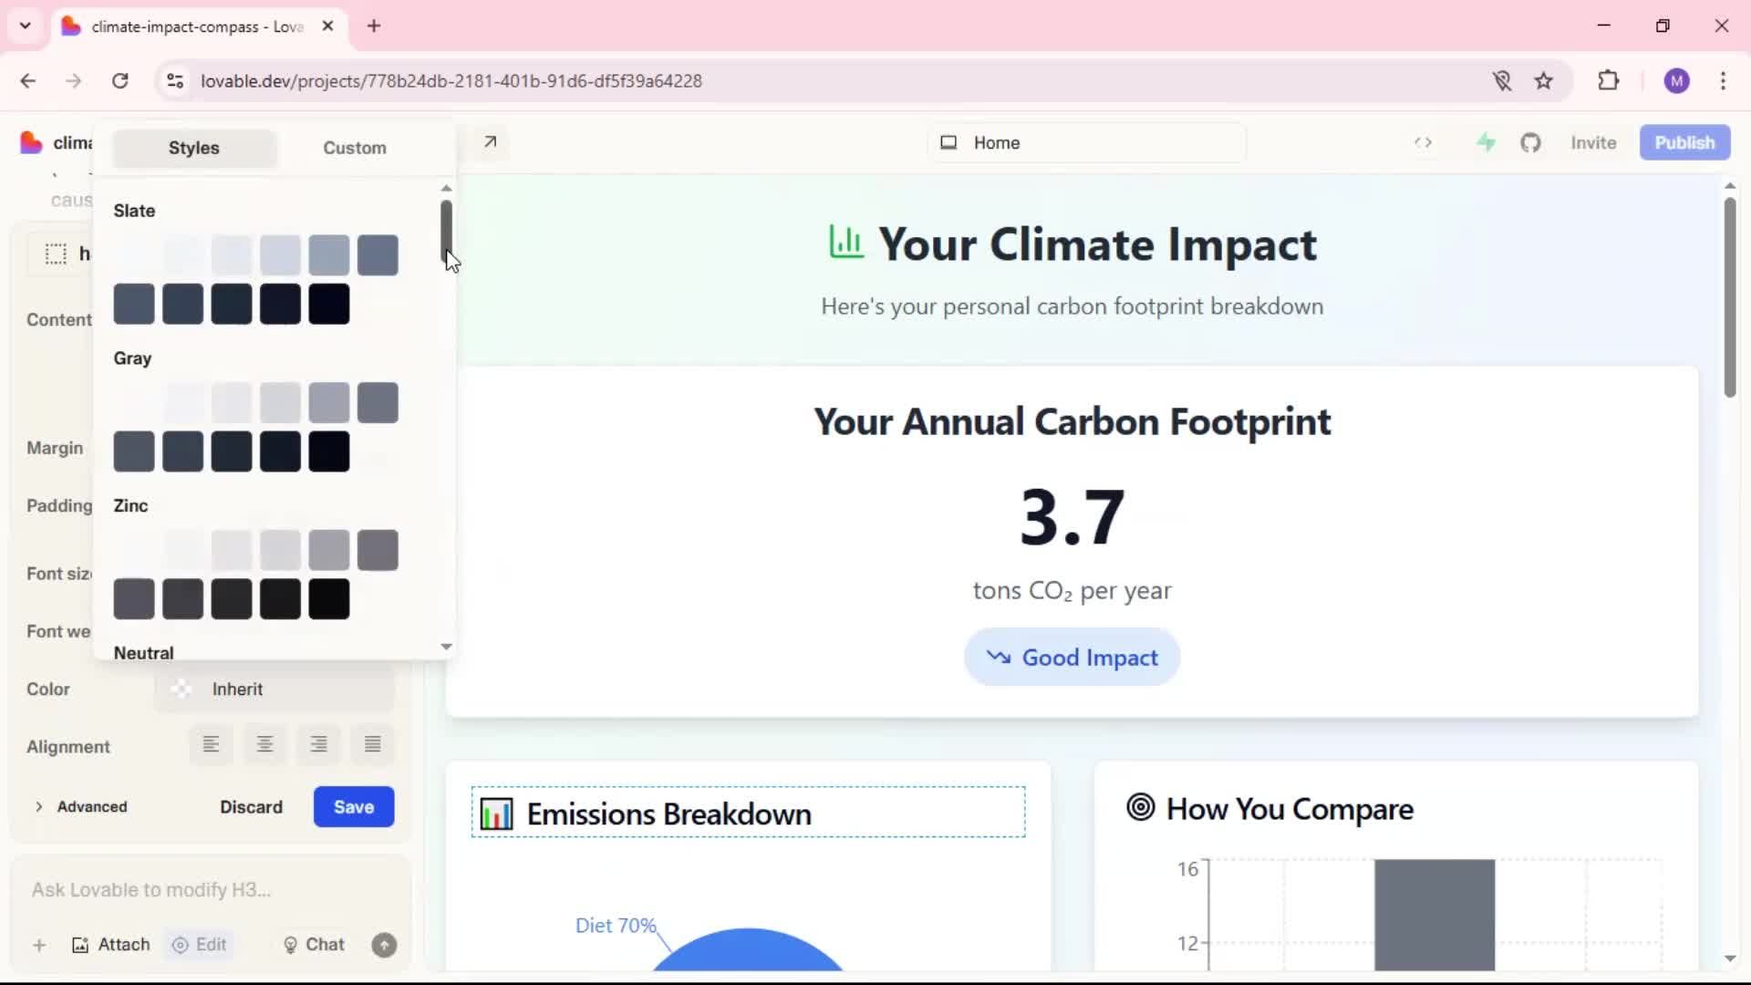Click the Publish button

pyautogui.click(x=1684, y=142)
